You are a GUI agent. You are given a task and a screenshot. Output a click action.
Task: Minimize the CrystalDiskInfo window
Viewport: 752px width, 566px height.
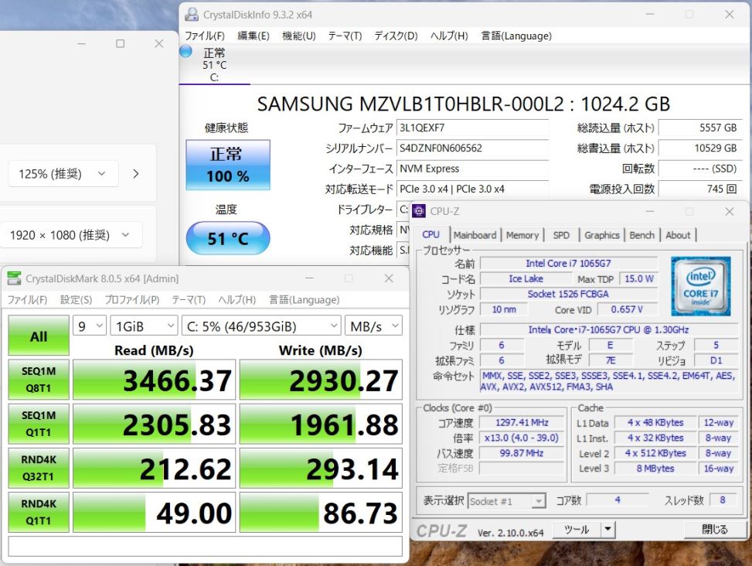(x=650, y=15)
